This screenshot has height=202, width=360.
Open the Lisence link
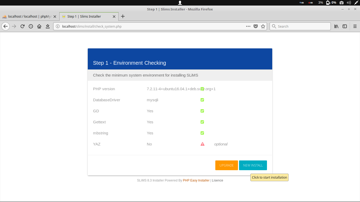pos(217,180)
